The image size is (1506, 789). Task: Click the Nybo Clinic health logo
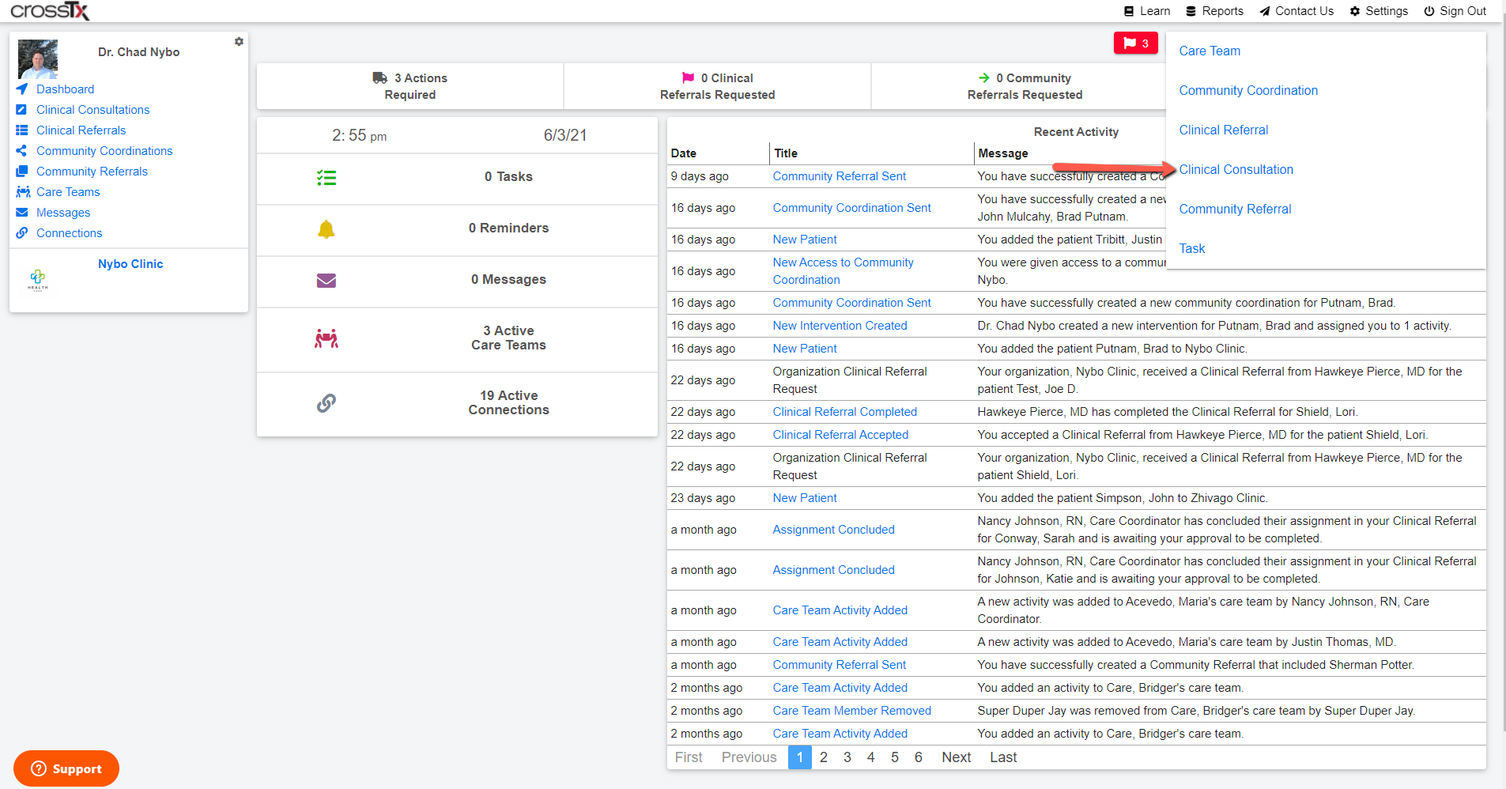(x=38, y=279)
